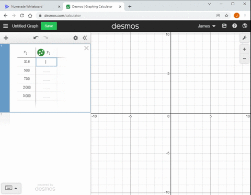This screenshot has height=195, width=251.
Task: Click the Undo arrow
Action: (36, 38)
